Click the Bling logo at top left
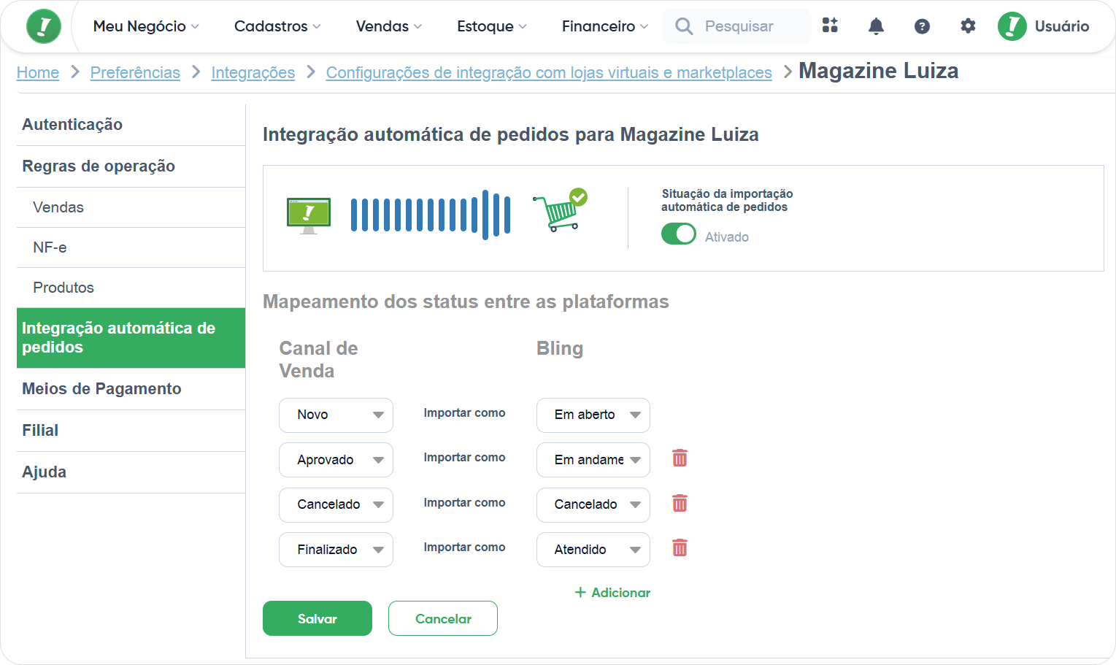The width and height of the screenshot is (1116, 665). pos(44,27)
